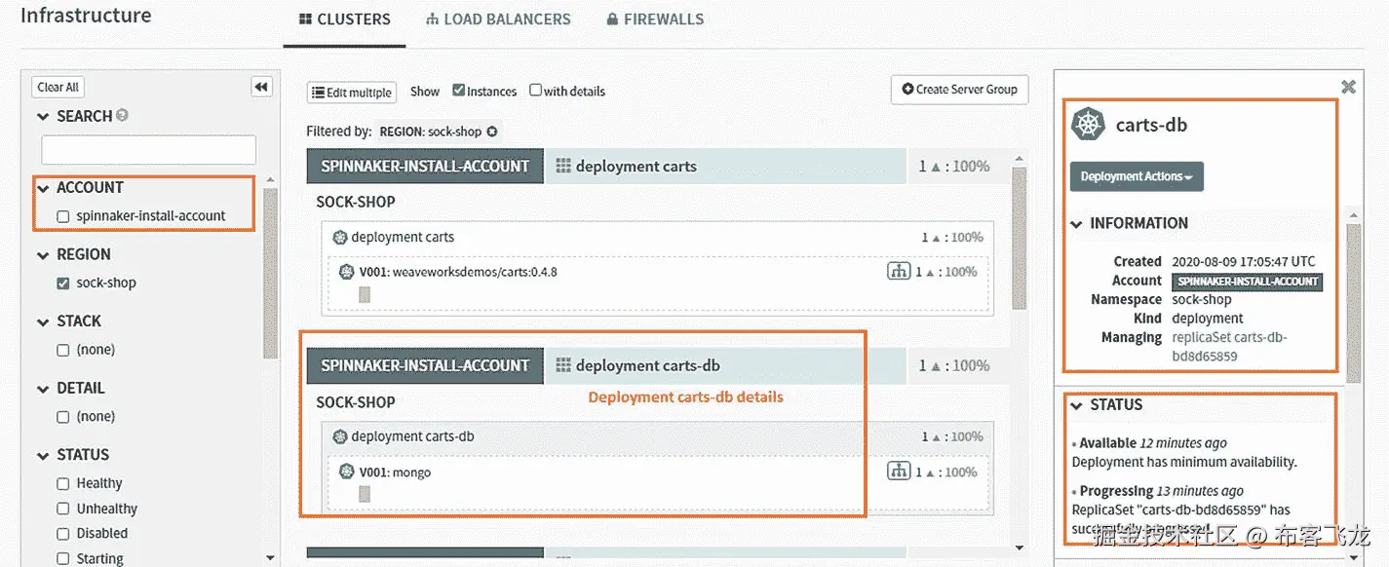Select the V001 mongo server group
The width and height of the screenshot is (1389, 567).
[658, 482]
